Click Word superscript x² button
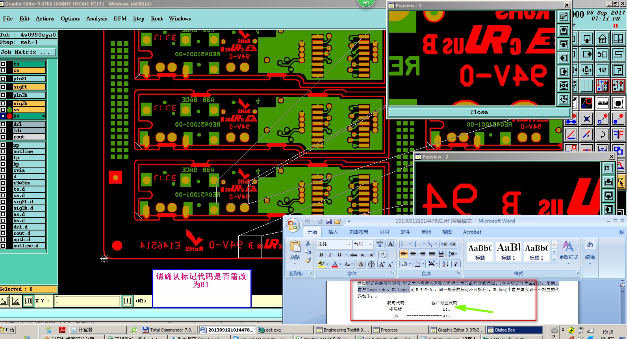This screenshot has width=627, height=339. tap(371, 255)
